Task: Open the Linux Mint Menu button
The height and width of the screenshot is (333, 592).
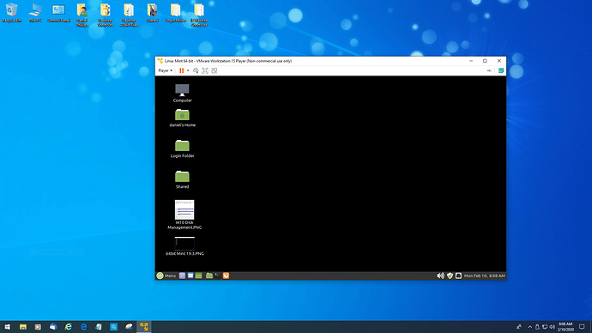Action: point(166,275)
